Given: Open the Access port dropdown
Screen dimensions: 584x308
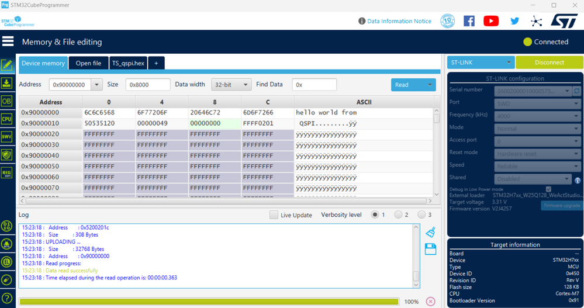Looking at the screenshot, I should pyautogui.click(x=537, y=141).
